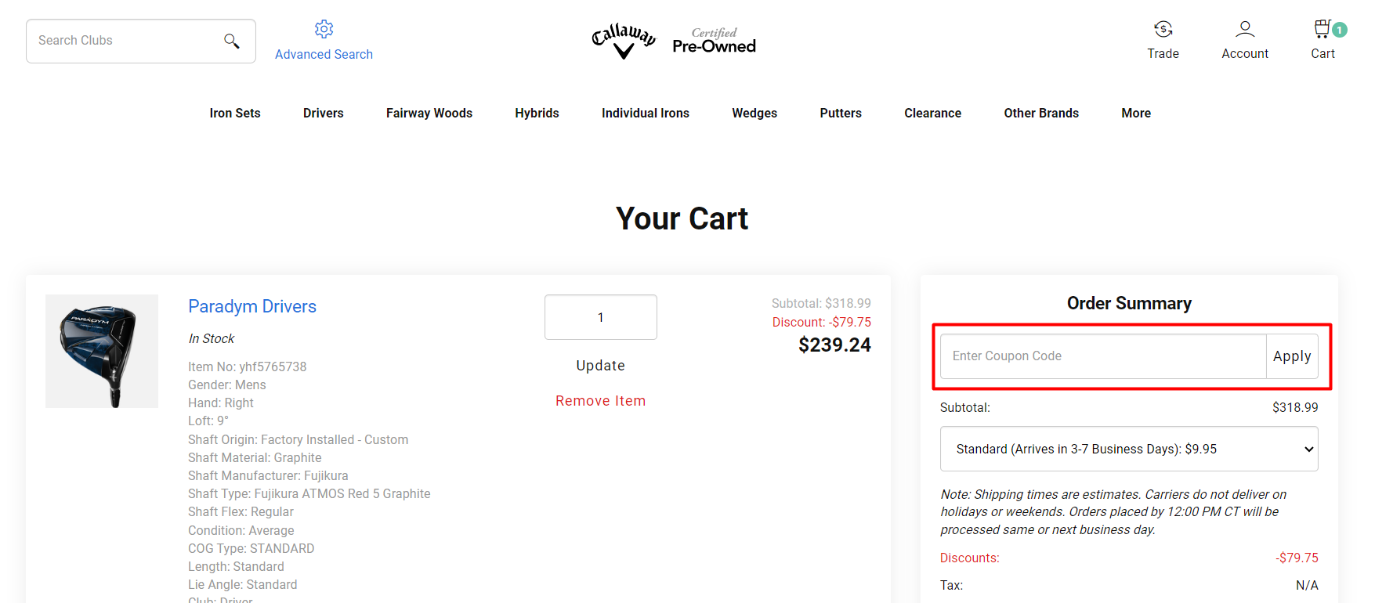
Task: Expand the More navigation menu
Action: click(x=1136, y=113)
